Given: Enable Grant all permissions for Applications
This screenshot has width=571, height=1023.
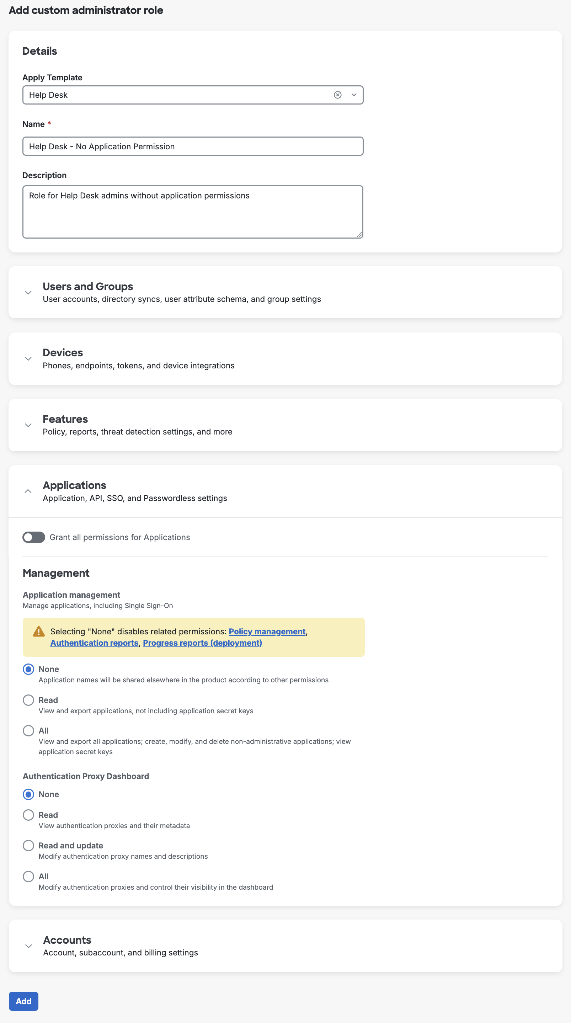Looking at the screenshot, I should pos(34,537).
